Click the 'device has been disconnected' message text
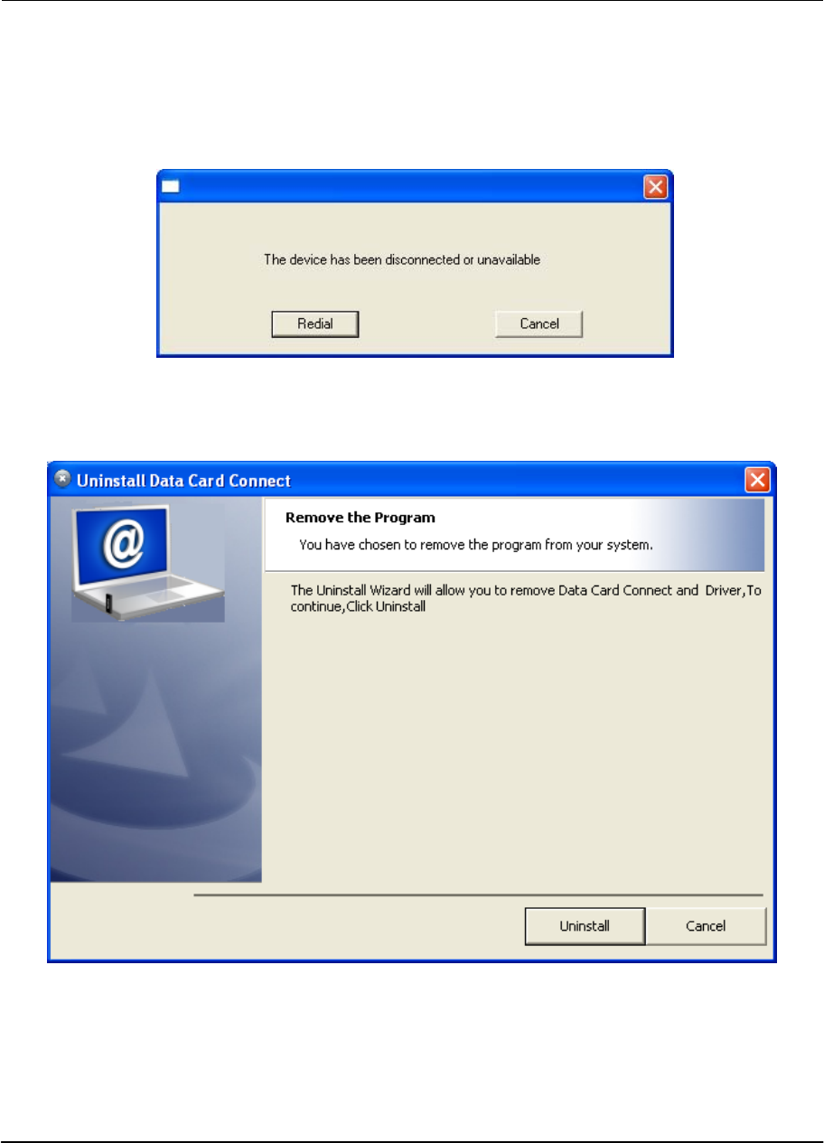 point(402,259)
